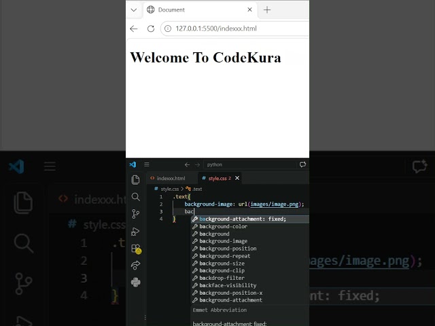Select backdrop-filter suggestion
Viewport: 435px width, 326px height.
point(250,278)
